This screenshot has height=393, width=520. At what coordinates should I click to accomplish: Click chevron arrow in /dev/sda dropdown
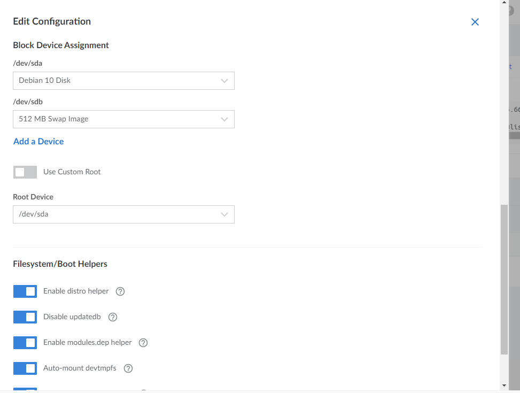pyautogui.click(x=224, y=81)
